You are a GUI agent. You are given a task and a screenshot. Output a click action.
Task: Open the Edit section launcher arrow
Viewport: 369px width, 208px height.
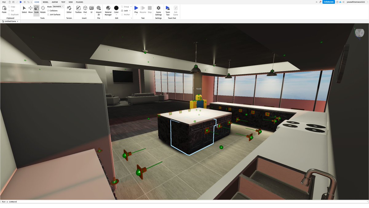coord(132,18)
